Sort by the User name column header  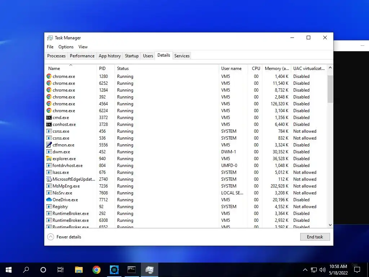tap(233, 68)
